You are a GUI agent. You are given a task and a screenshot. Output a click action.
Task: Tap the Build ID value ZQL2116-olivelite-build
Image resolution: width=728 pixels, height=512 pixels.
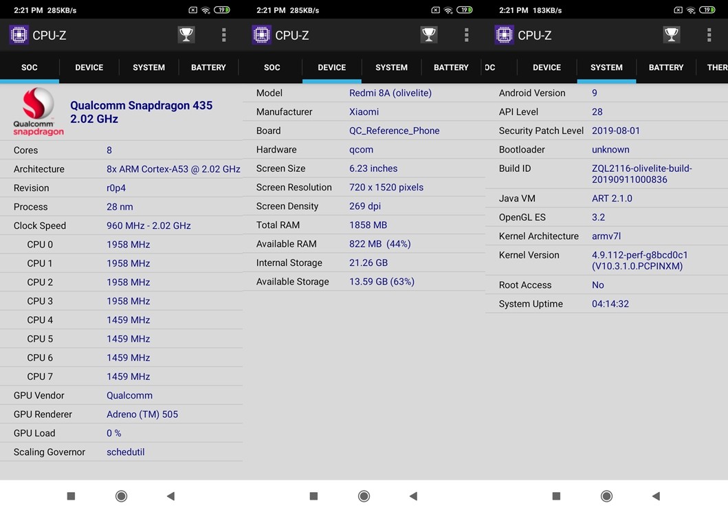(x=641, y=174)
